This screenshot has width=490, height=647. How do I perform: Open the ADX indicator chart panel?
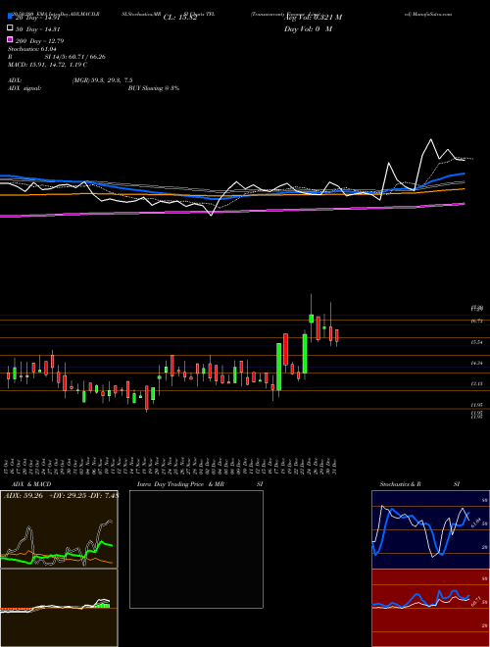point(59,529)
